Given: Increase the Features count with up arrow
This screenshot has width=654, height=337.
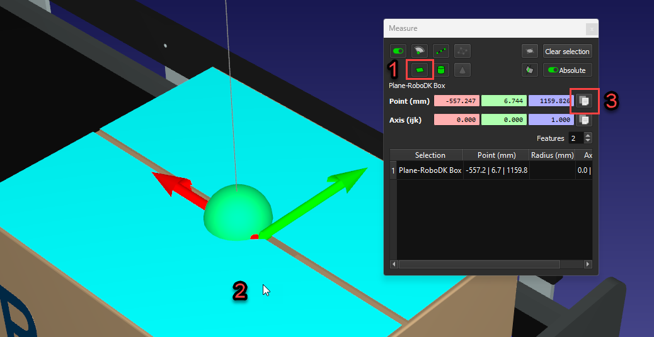Looking at the screenshot, I should click(588, 135).
